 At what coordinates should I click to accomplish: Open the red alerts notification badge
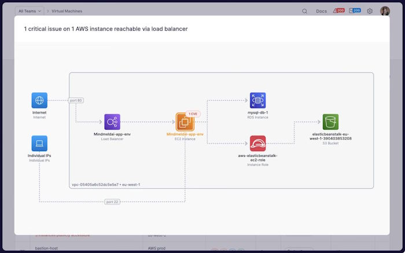pos(338,10)
